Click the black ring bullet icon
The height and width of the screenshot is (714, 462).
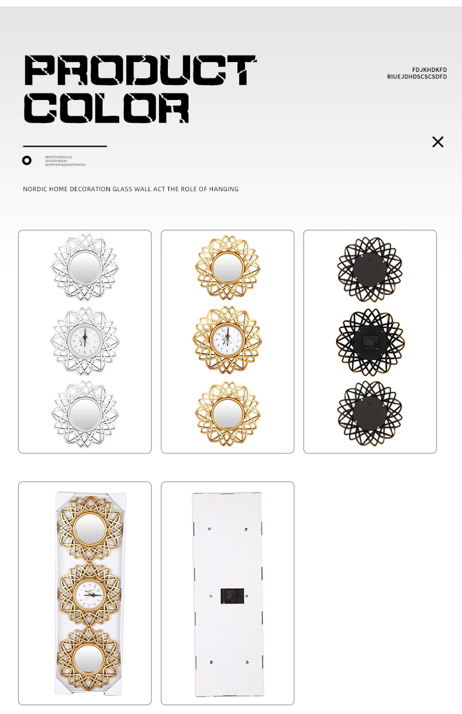(27, 160)
